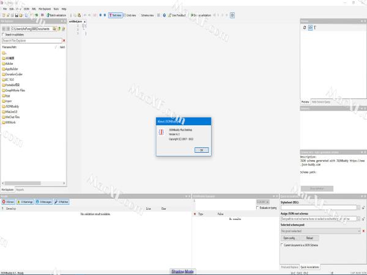Toggle the Patches filter in results
The width and height of the screenshot is (367, 275).
coord(61,202)
